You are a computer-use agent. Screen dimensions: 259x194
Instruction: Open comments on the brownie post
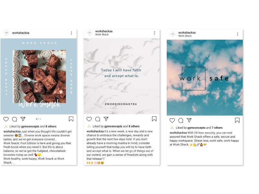point(15,119)
